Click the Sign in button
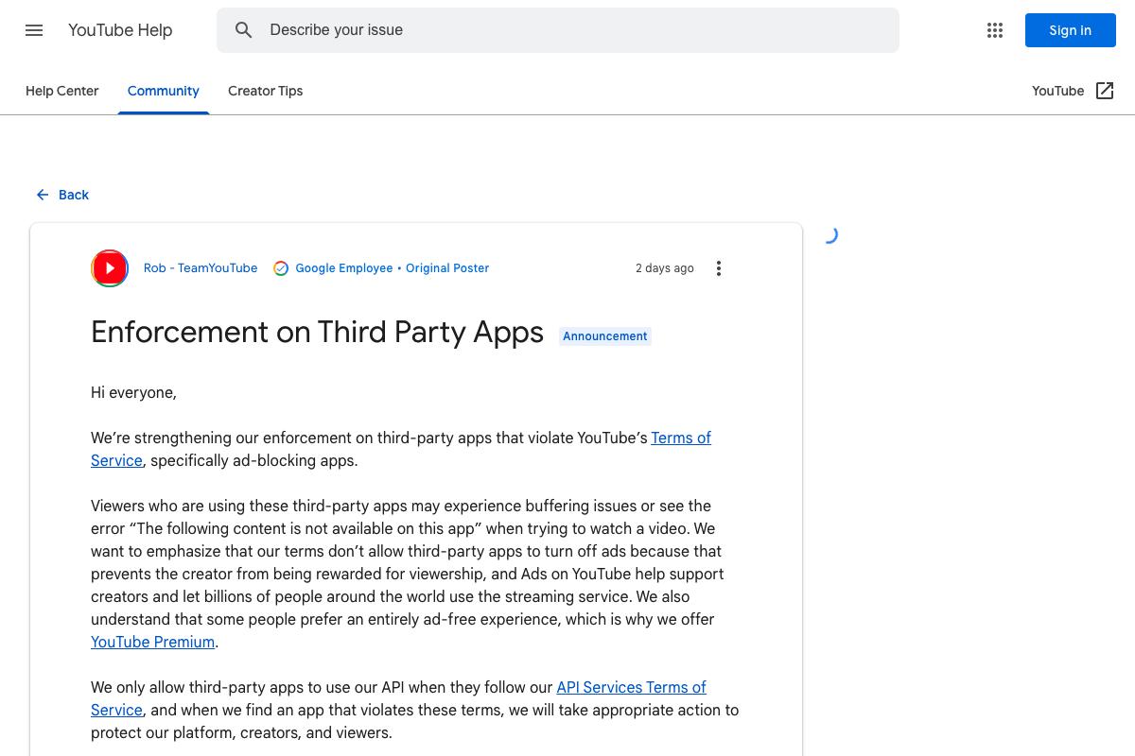Screen dimensions: 1135x756 (1071, 30)
